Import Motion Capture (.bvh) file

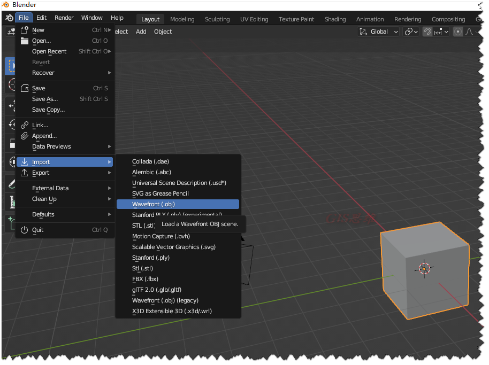point(178,236)
